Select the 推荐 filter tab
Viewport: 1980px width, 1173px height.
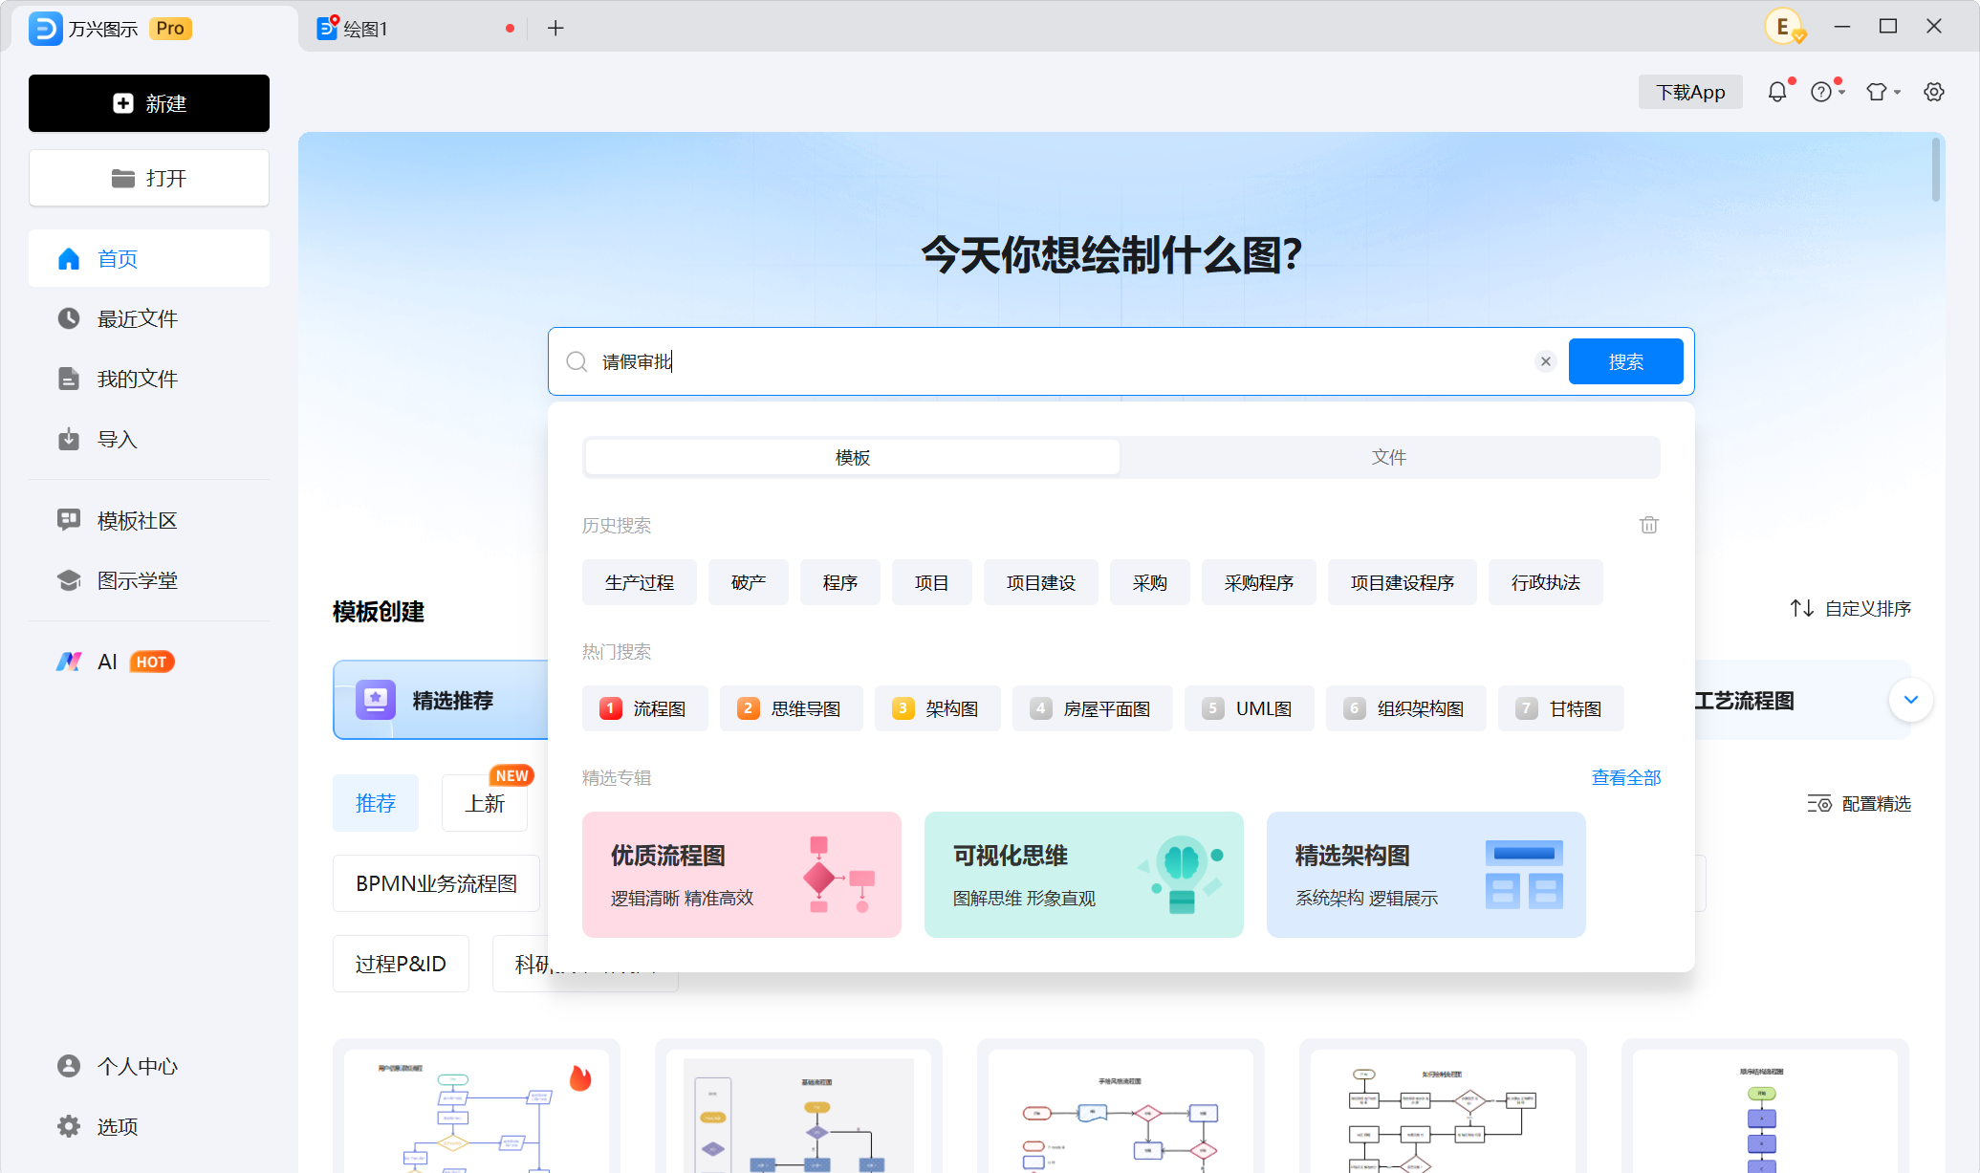point(376,803)
